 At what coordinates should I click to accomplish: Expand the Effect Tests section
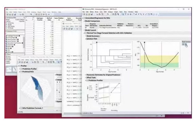pos(86,78)
